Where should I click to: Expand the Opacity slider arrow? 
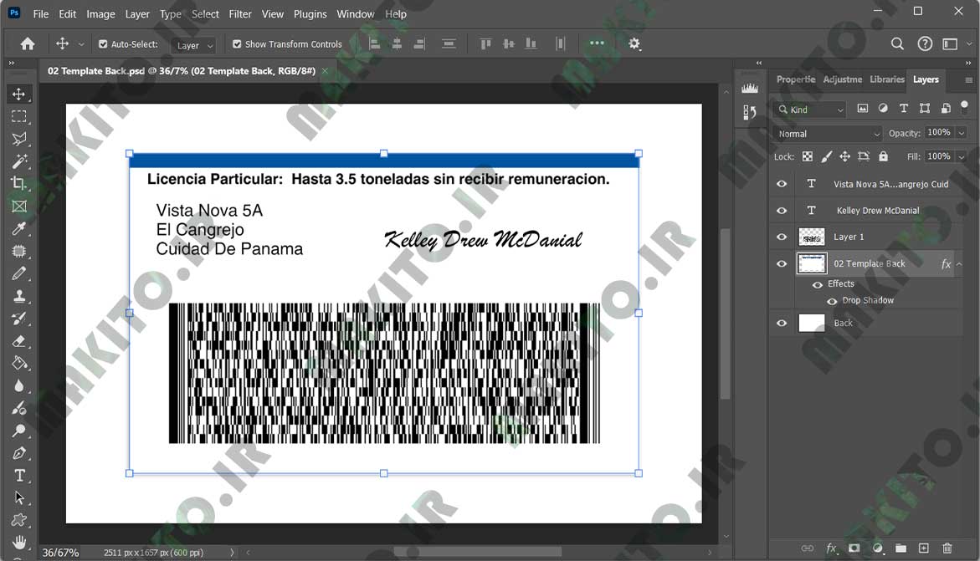click(x=962, y=133)
